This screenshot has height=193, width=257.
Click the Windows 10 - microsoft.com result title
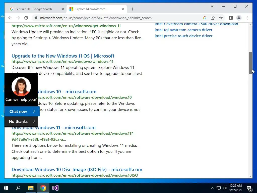(x=67, y=91)
